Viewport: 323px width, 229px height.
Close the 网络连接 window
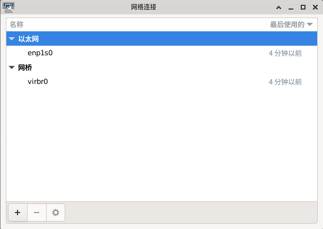tap(315, 7)
